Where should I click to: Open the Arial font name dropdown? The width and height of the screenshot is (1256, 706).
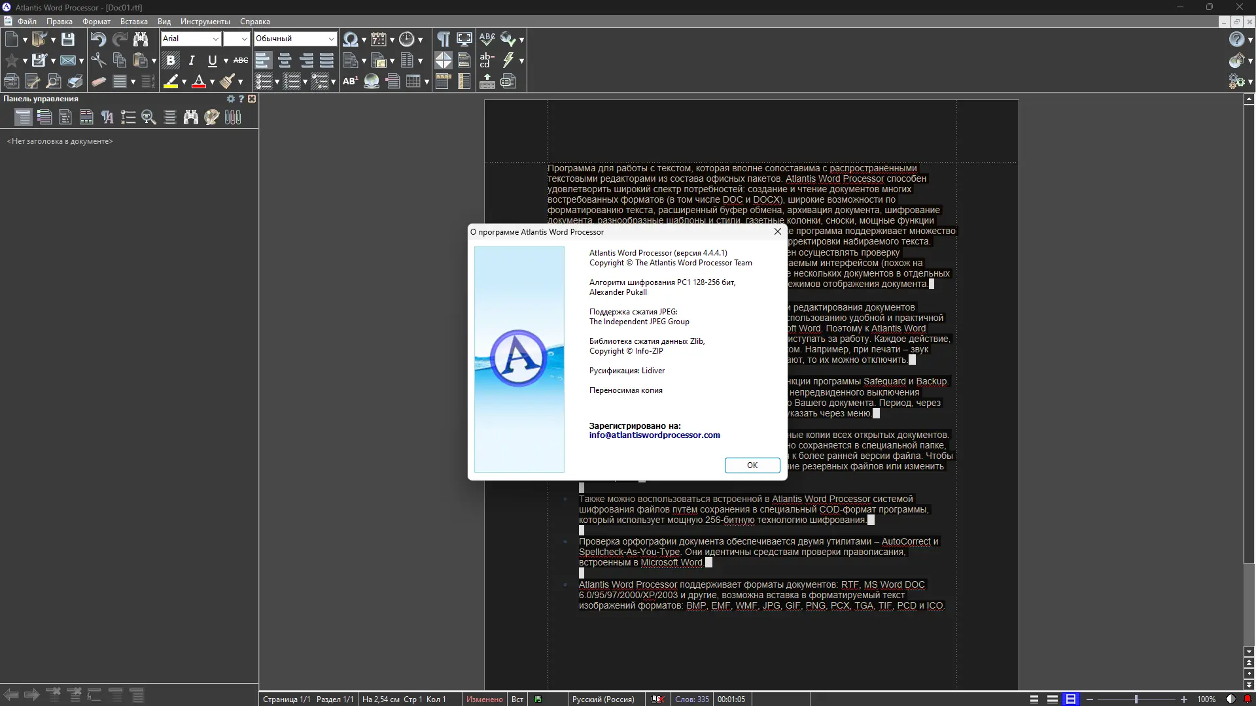(215, 39)
